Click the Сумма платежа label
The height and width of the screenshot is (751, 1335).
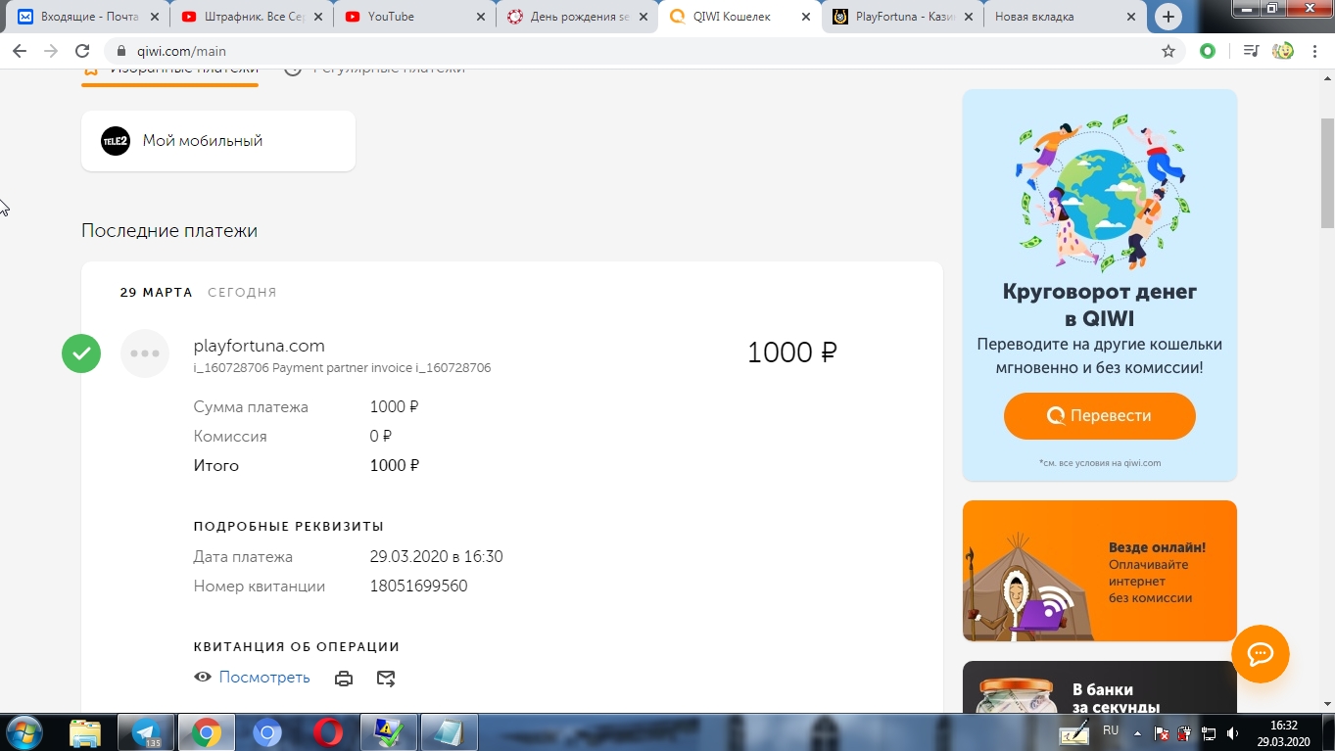tap(251, 407)
